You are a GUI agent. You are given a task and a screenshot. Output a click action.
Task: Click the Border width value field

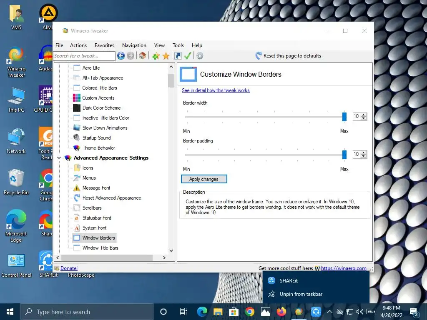click(357, 117)
